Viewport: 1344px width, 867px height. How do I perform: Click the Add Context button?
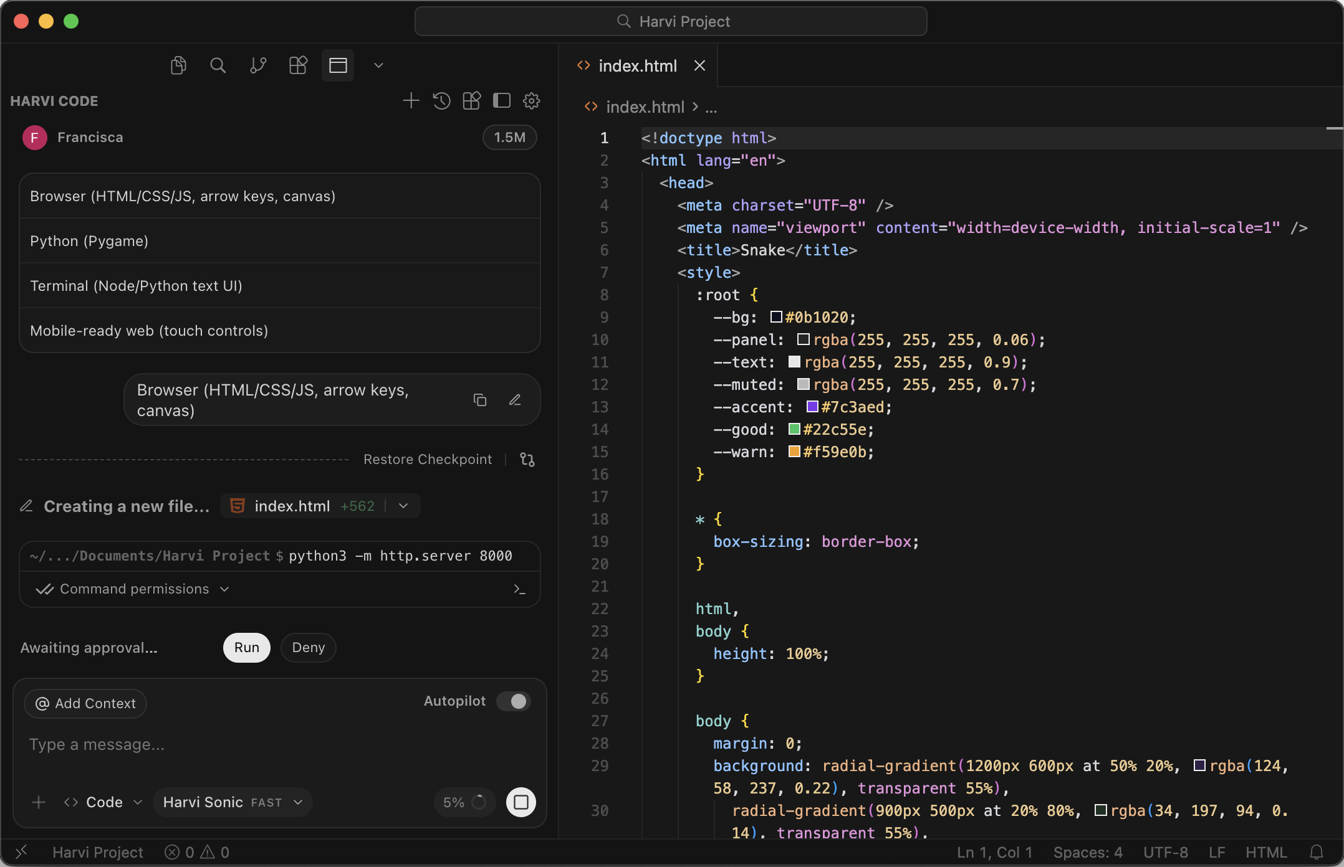click(x=85, y=704)
